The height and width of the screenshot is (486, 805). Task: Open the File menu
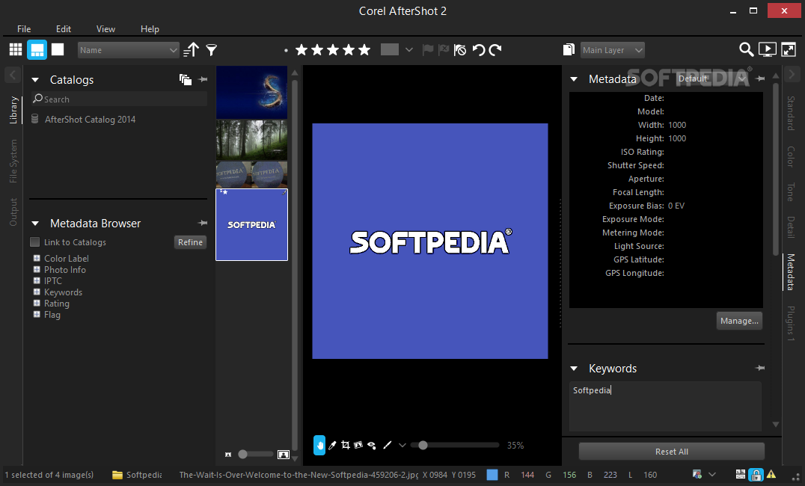24,28
